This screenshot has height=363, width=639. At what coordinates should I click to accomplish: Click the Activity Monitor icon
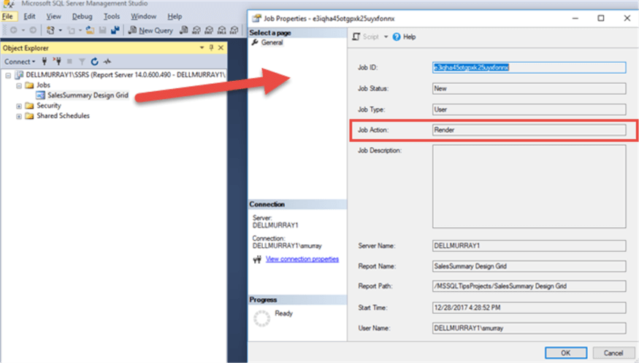pos(107,61)
